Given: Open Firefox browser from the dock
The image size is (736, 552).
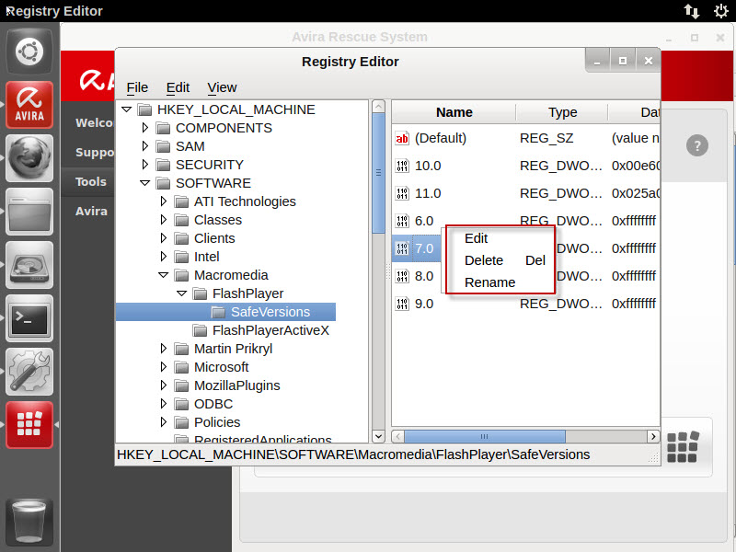Looking at the screenshot, I should pos(29,157).
